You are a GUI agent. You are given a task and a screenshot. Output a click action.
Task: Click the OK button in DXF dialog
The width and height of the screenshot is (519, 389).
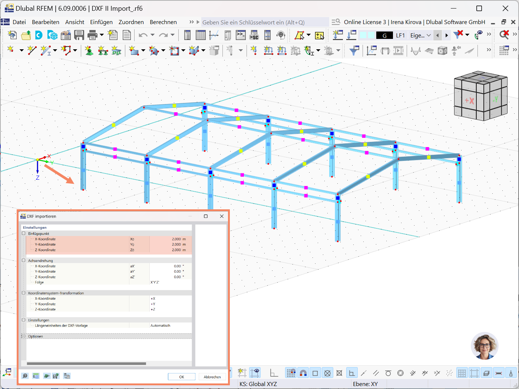coord(181,376)
